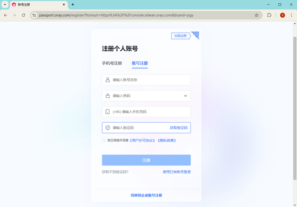This screenshot has height=207, width=297.
Task: Click the page vertical scrollbar
Action: [x=295, y=108]
